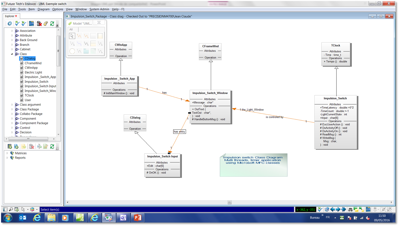Expand the Reports tree node
The image size is (399, 226).
coord(7,158)
